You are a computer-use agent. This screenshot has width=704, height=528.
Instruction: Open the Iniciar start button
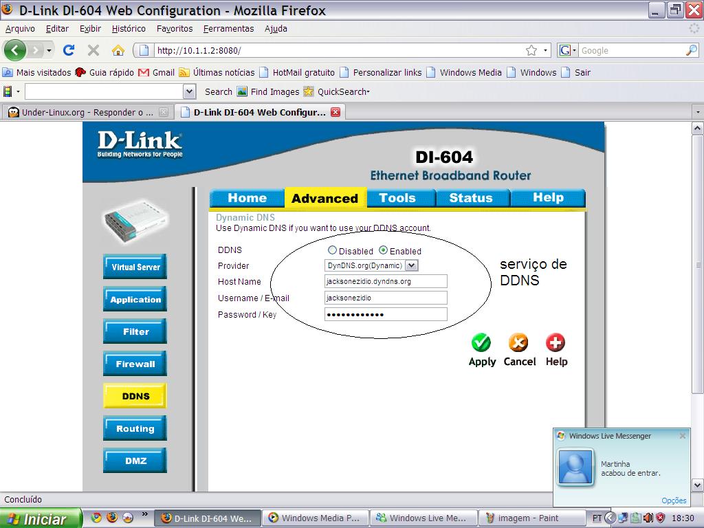(x=41, y=518)
